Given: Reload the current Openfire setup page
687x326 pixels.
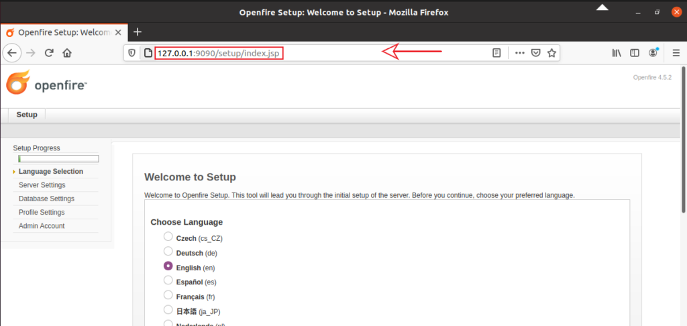Looking at the screenshot, I should click(49, 53).
